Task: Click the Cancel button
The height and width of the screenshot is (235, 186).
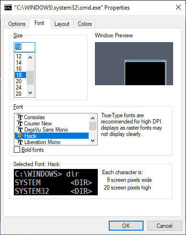Action: pyautogui.click(x=165, y=225)
